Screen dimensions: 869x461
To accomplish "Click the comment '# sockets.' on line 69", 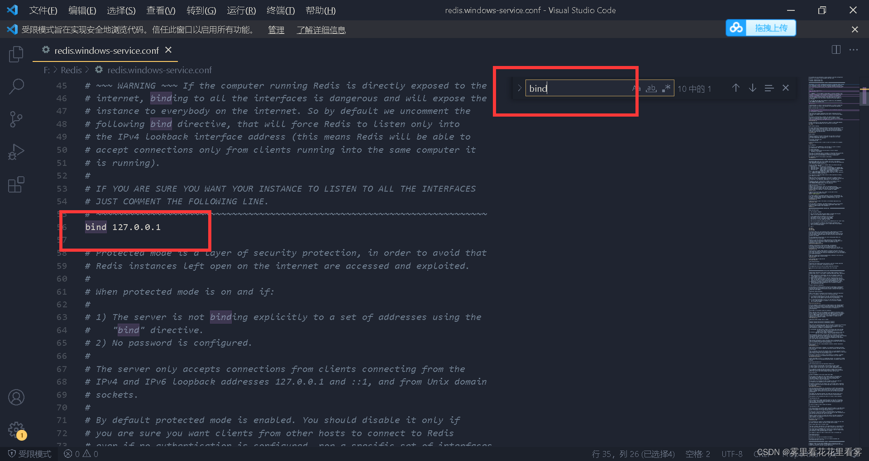I will [111, 395].
